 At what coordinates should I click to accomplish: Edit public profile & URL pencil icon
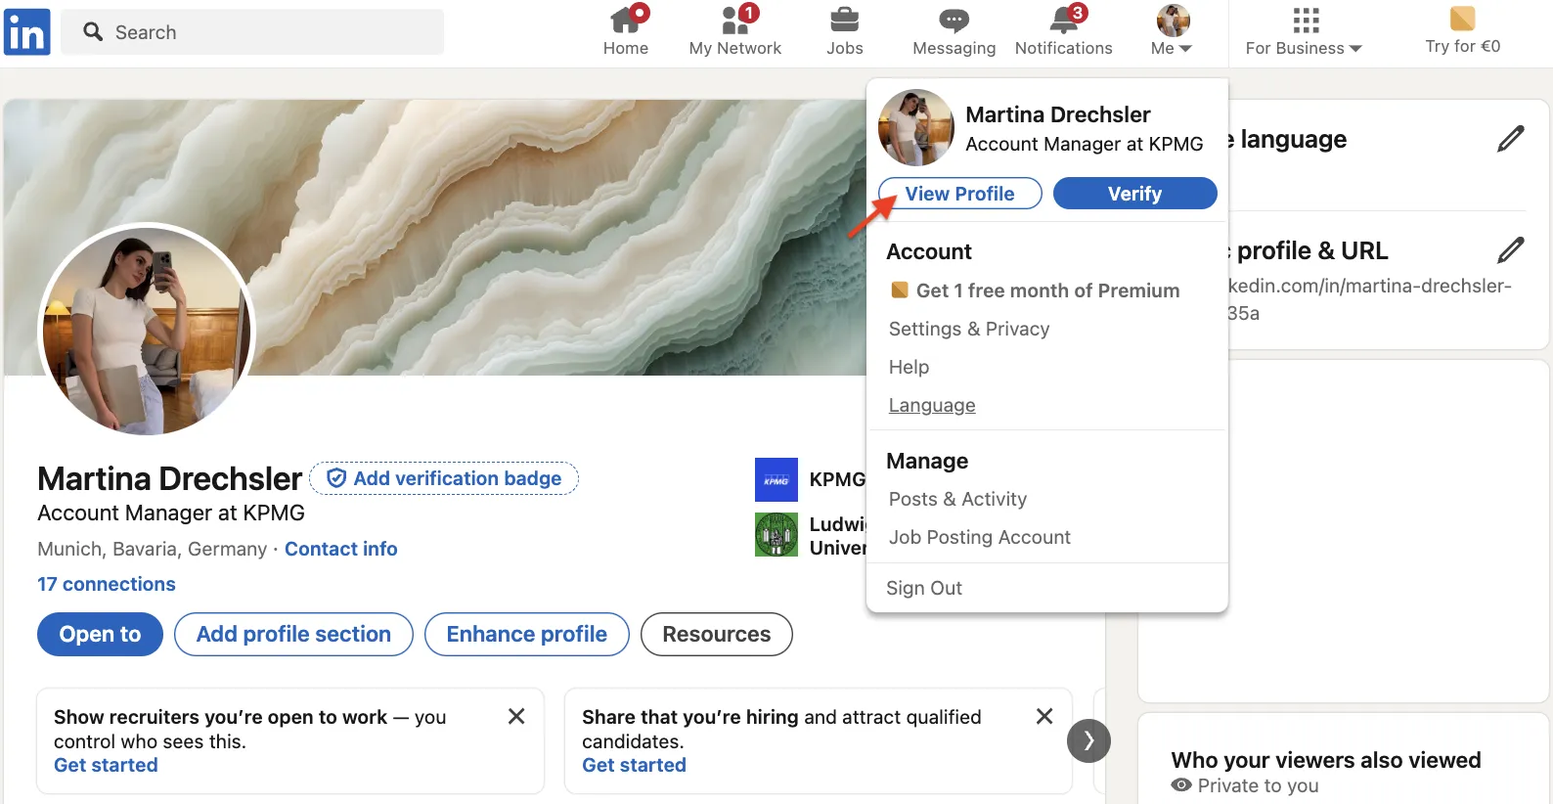coord(1510,250)
